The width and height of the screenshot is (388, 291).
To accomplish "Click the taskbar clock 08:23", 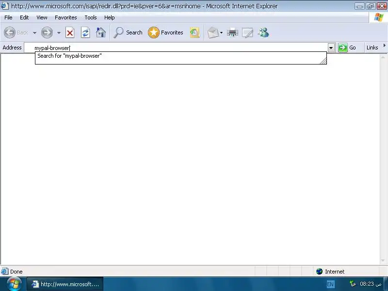I will (x=371, y=284).
